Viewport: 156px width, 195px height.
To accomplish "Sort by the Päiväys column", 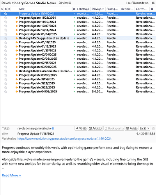I will [x=98, y=9].
